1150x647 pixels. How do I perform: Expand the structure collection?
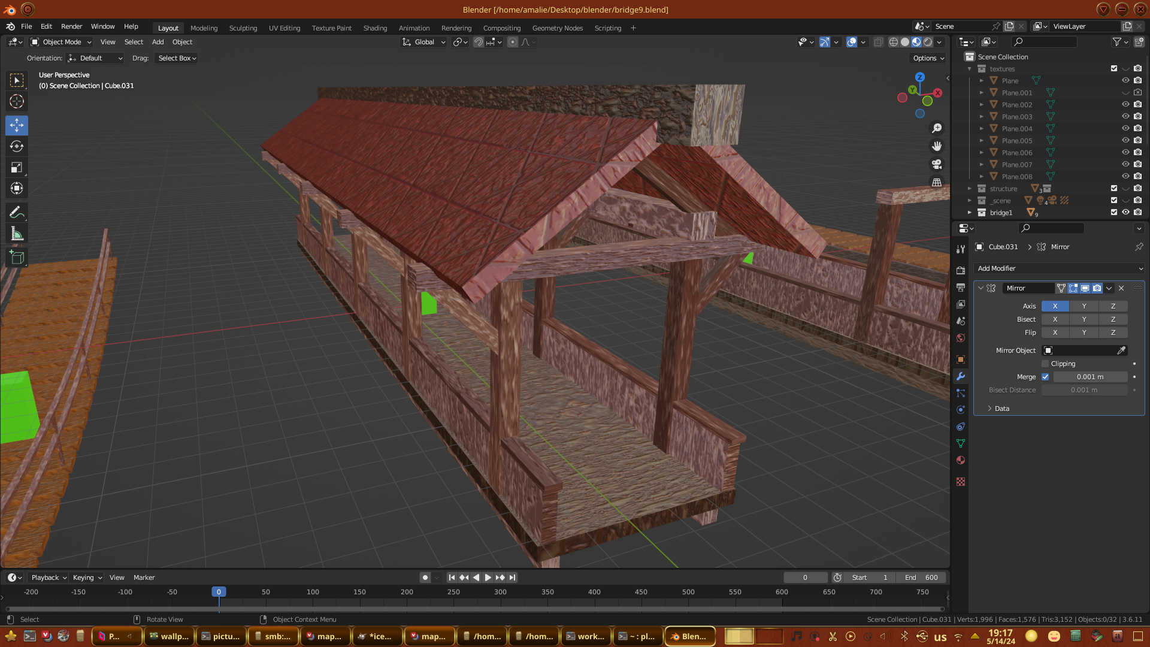pos(970,189)
